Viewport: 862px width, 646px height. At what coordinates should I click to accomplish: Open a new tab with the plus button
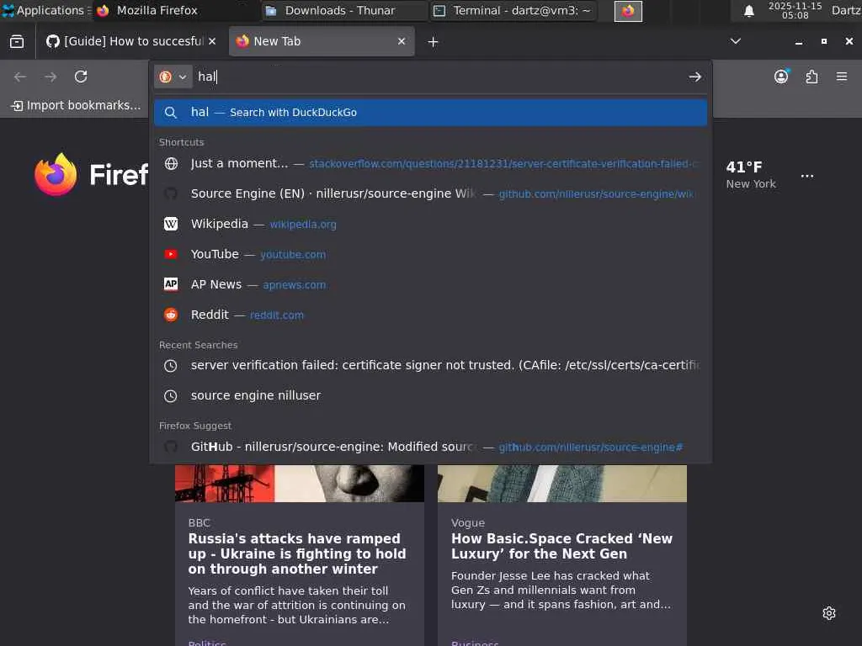[x=434, y=42]
